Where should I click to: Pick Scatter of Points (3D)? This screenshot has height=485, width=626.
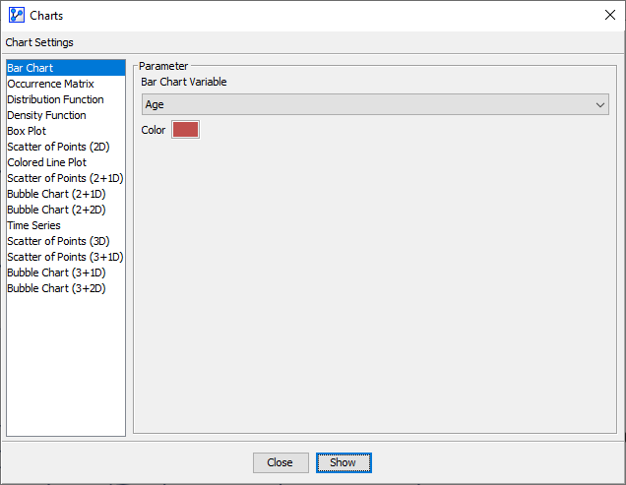pos(58,241)
